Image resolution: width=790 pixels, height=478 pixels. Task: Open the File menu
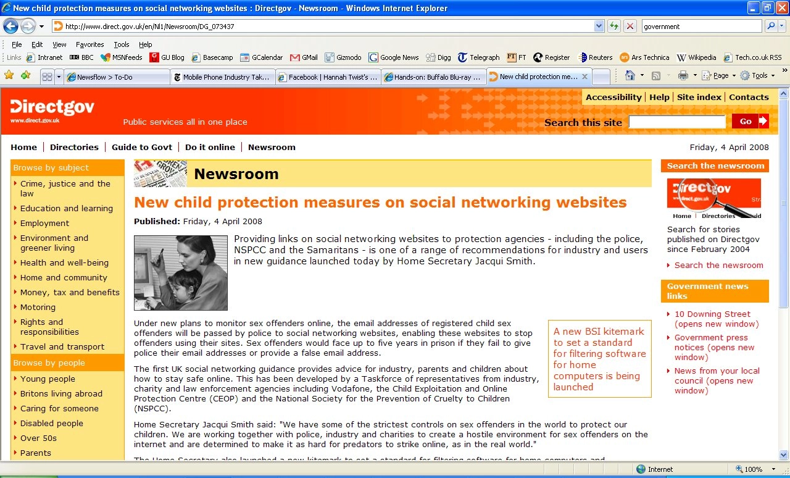click(17, 44)
